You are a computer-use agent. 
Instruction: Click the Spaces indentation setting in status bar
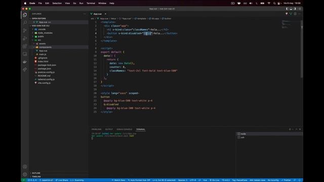pos(183,180)
